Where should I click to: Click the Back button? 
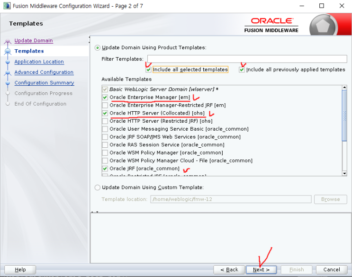pyautogui.click(x=229, y=269)
